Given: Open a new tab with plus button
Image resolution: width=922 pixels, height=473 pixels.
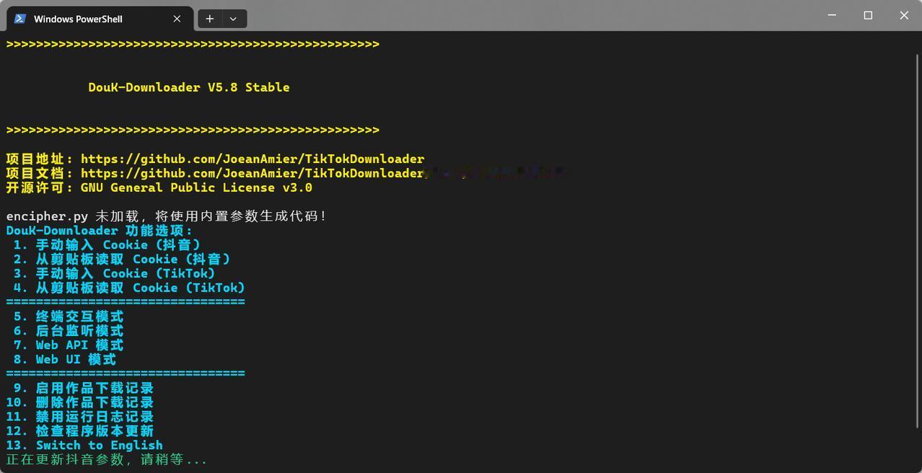Looking at the screenshot, I should [x=209, y=19].
